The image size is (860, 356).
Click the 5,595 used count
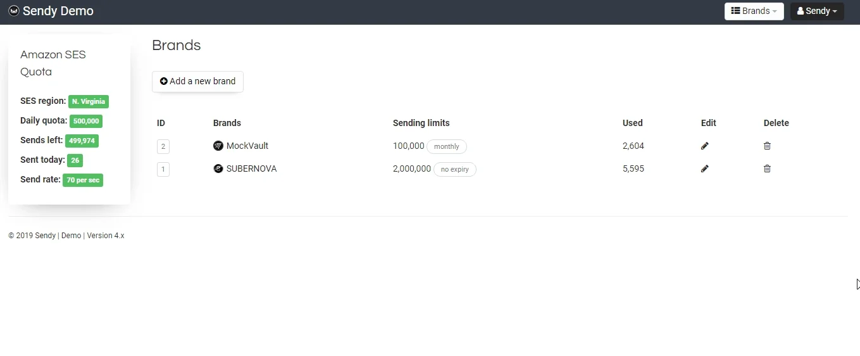pyautogui.click(x=633, y=168)
